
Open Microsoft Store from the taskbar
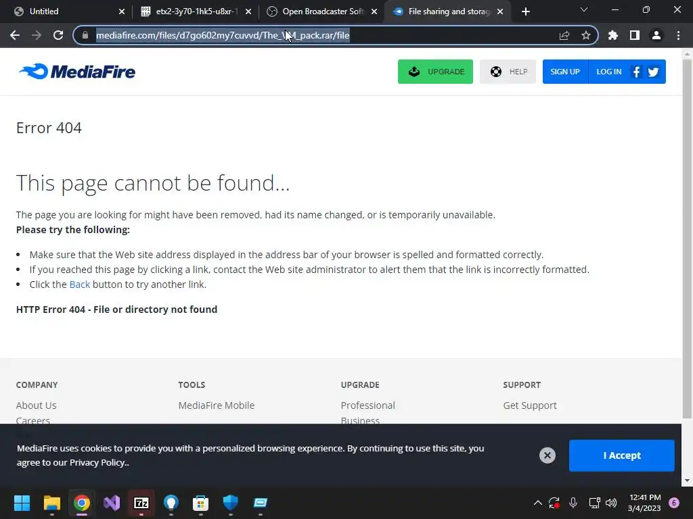pyautogui.click(x=200, y=503)
